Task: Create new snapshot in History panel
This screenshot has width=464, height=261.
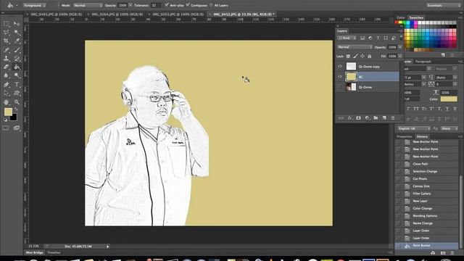Action: click(443, 253)
